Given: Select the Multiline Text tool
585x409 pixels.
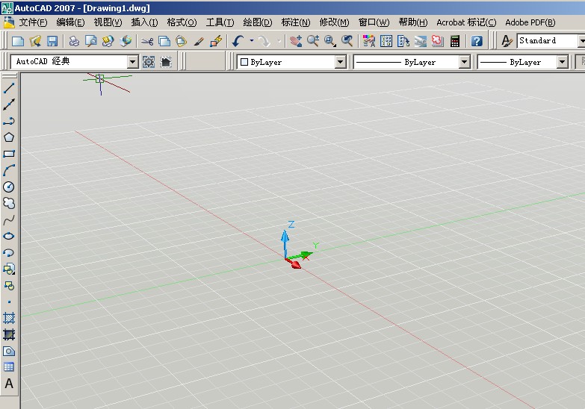Looking at the screenshot, I should [9, 384].
